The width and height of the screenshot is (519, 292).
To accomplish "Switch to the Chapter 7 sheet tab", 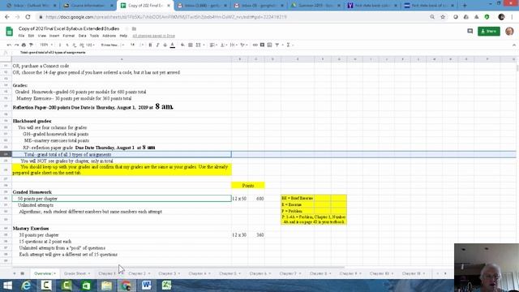I will click(290, 273).
